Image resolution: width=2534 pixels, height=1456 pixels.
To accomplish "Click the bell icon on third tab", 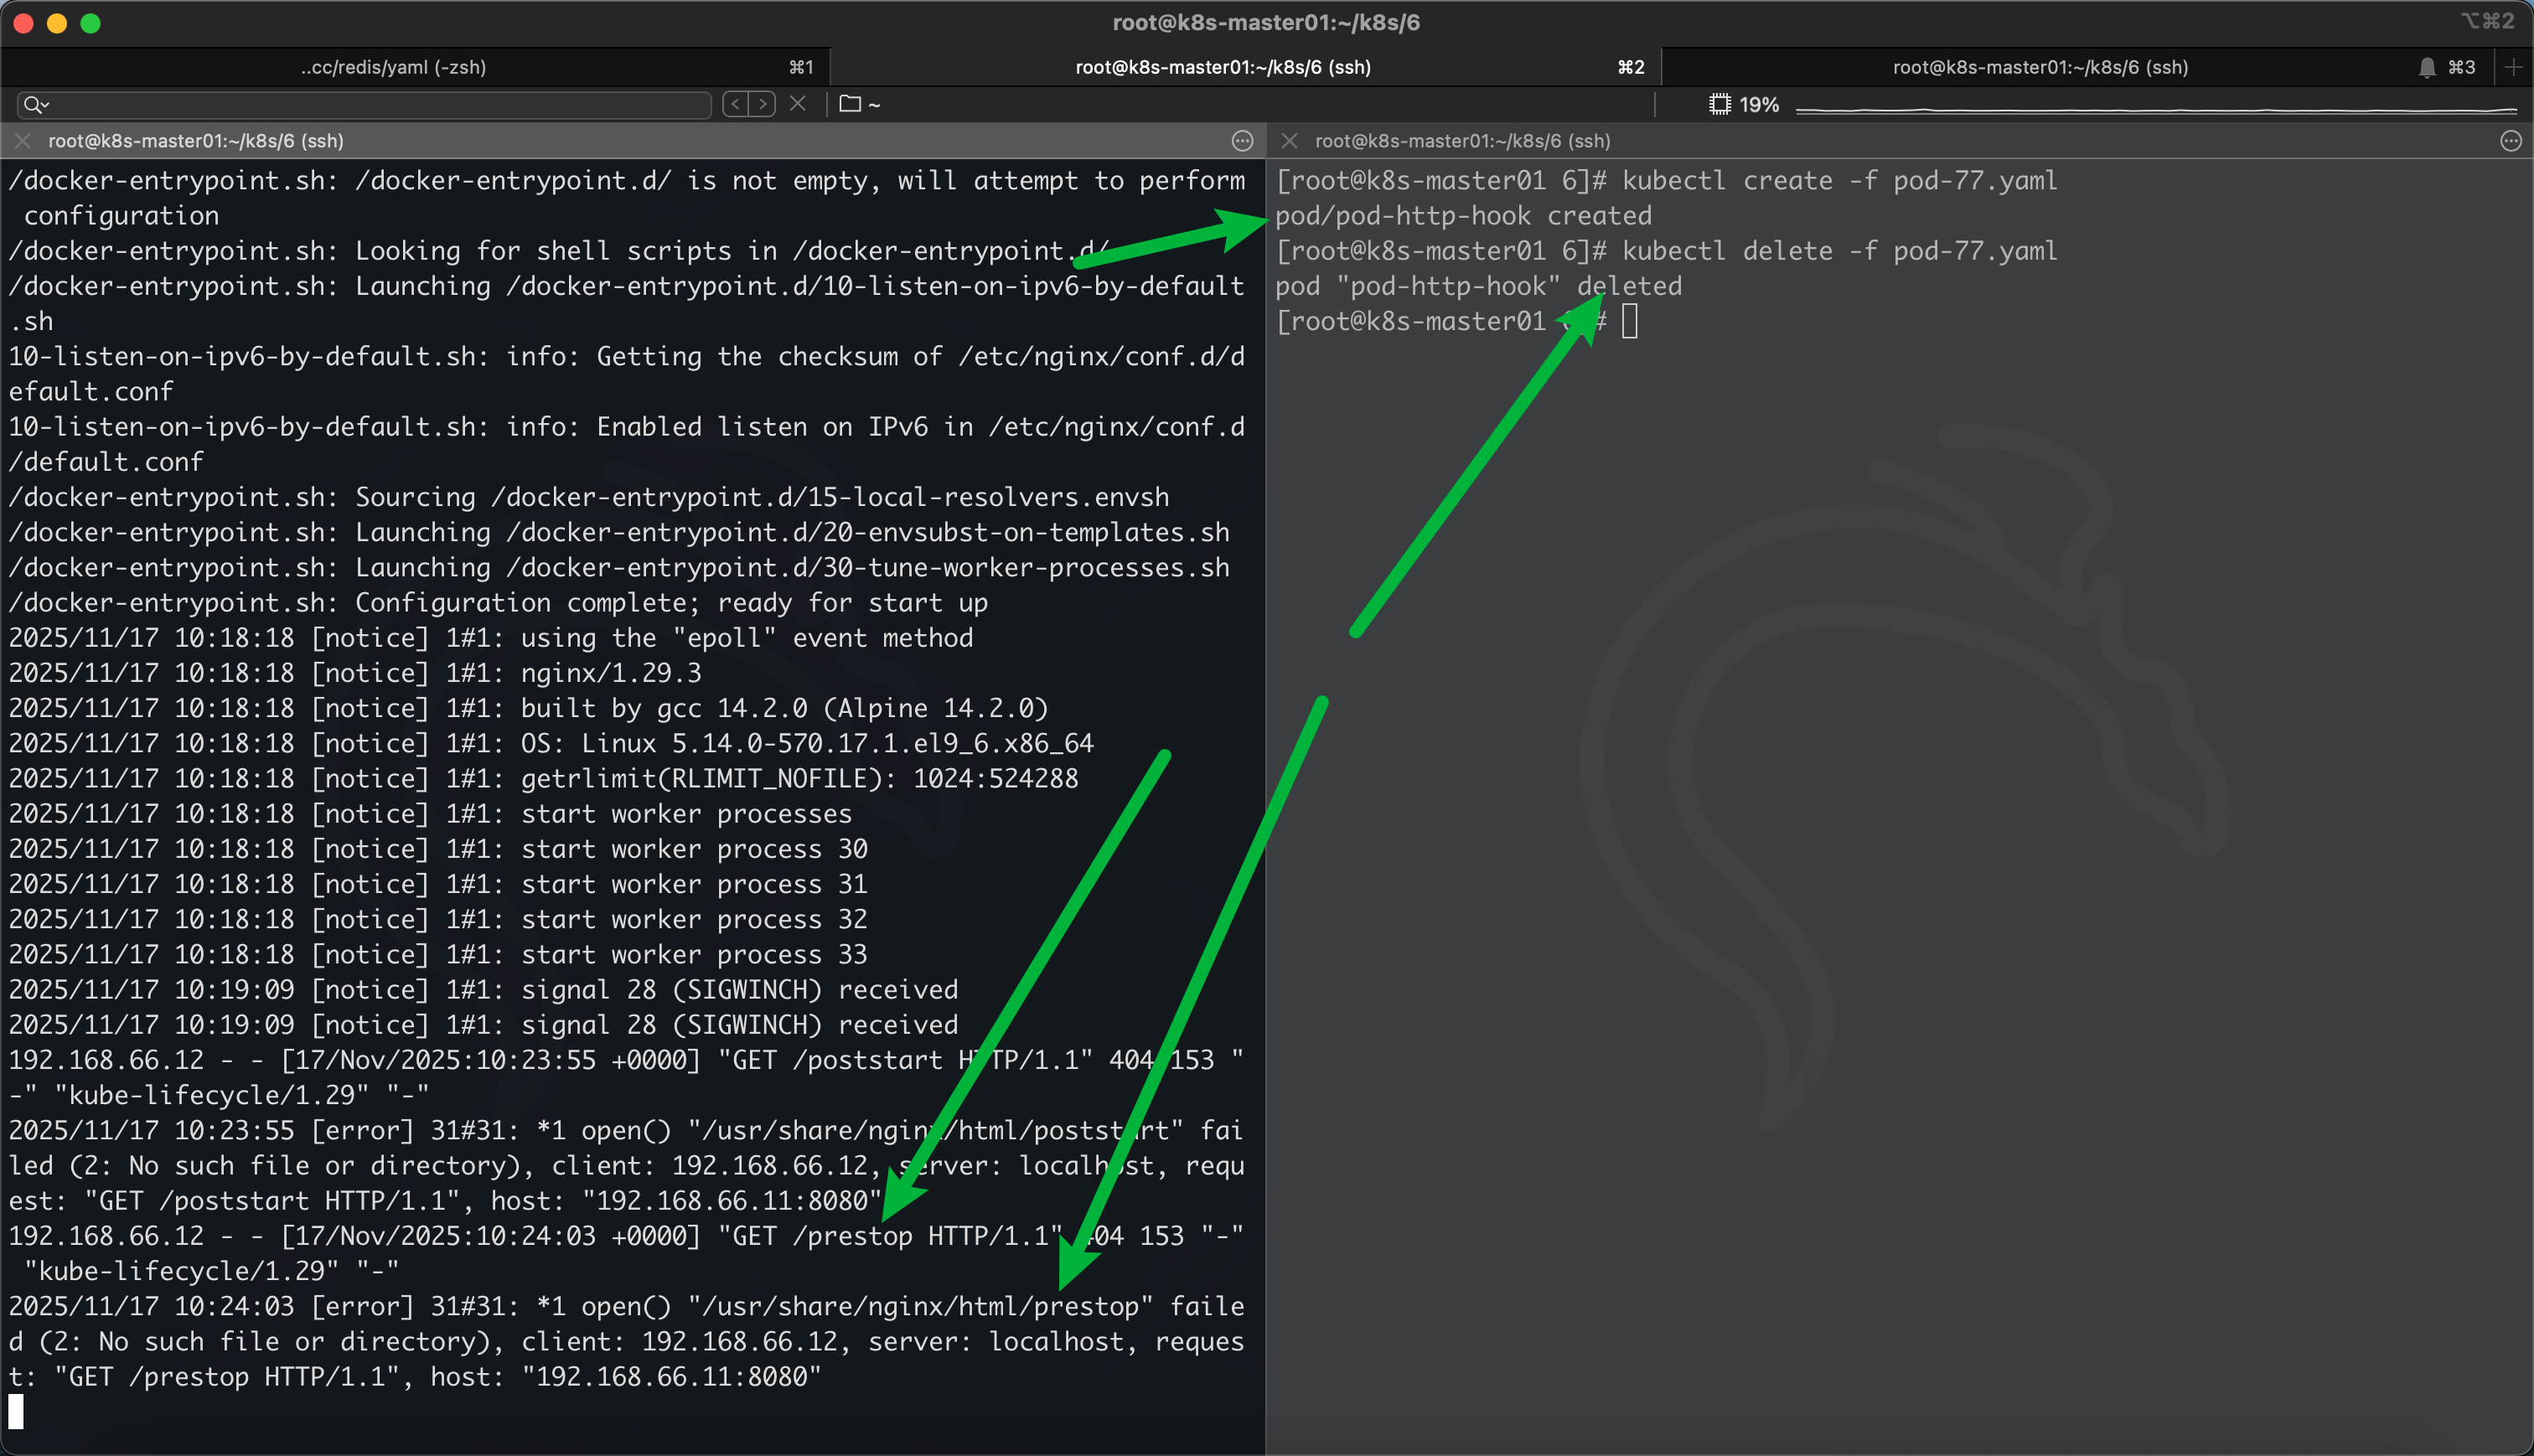I will [2427, 67].
